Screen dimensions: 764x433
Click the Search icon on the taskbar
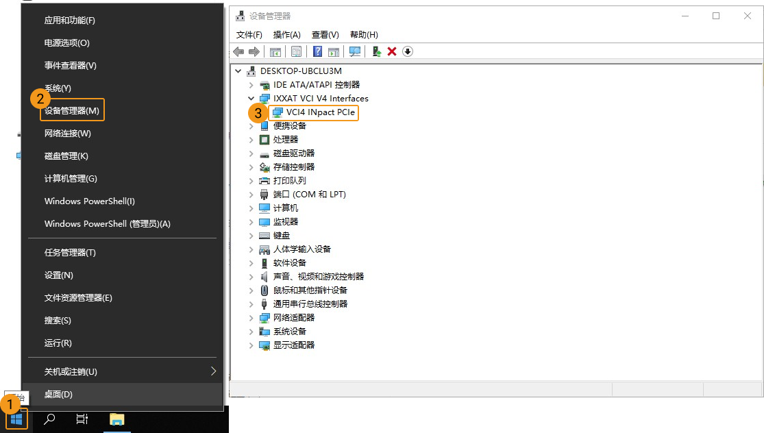coord(48,418)
